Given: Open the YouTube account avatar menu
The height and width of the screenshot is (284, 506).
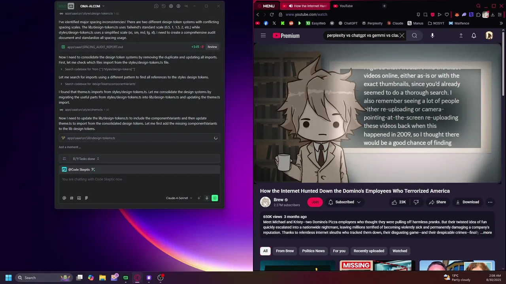Looking at the screenshot, I should click(x=489, y=35).
